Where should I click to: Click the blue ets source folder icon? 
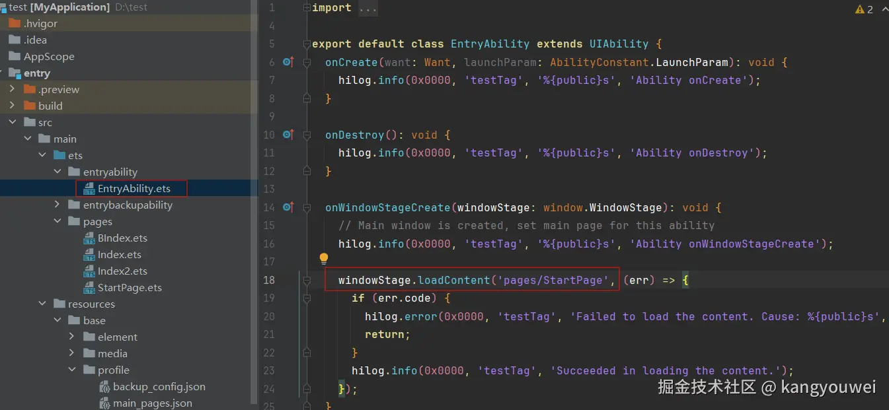[59, 155]
